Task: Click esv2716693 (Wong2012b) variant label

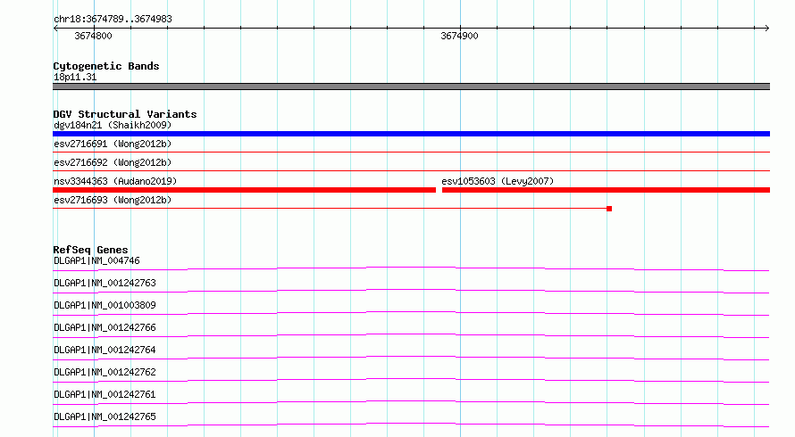Action: [x=113, y=200]
